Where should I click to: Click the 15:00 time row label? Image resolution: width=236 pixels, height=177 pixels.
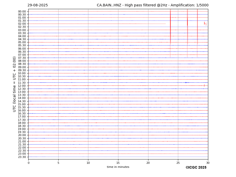pyautogui.click(x=22, y=104)
